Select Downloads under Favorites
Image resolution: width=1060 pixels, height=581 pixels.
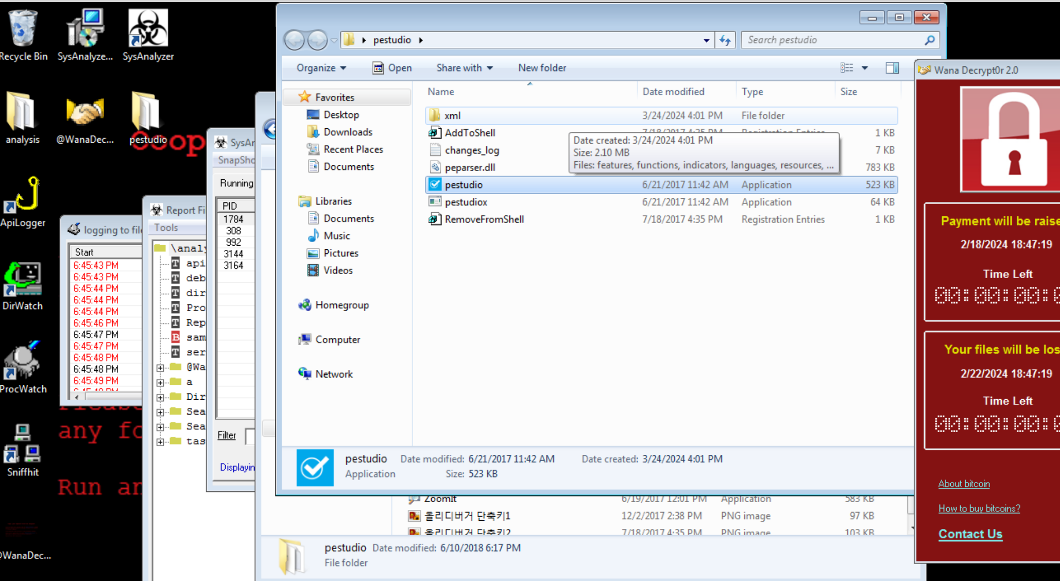pos(339,132)
